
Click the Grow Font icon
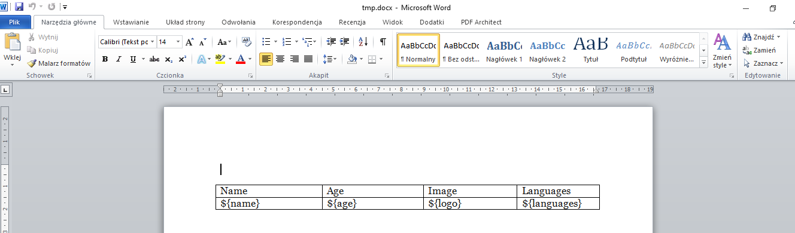point(190,42)
